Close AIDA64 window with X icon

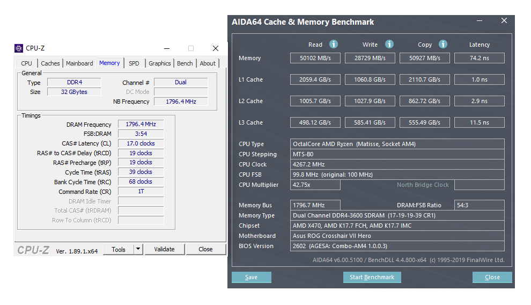coord(504,20)
